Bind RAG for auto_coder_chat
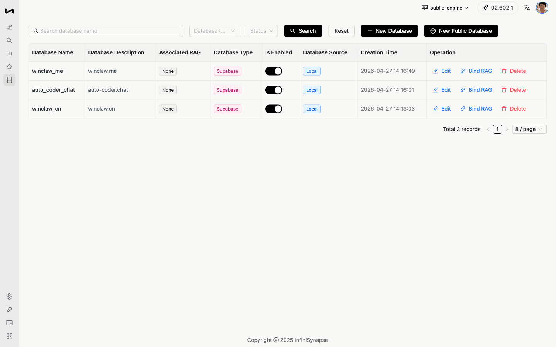Image resolution: width=556 pixels, height=347 pixels. 476,90
